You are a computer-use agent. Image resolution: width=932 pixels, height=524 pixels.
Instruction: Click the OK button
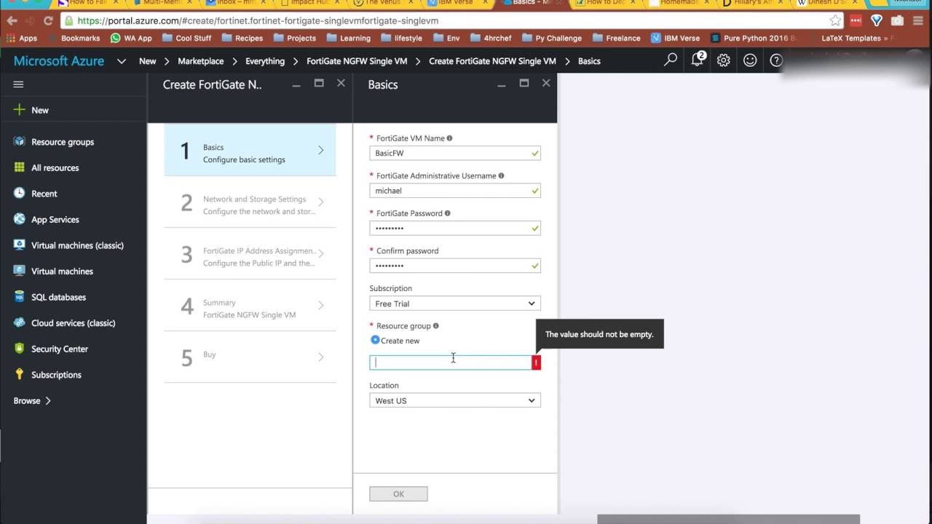(398, 493)
